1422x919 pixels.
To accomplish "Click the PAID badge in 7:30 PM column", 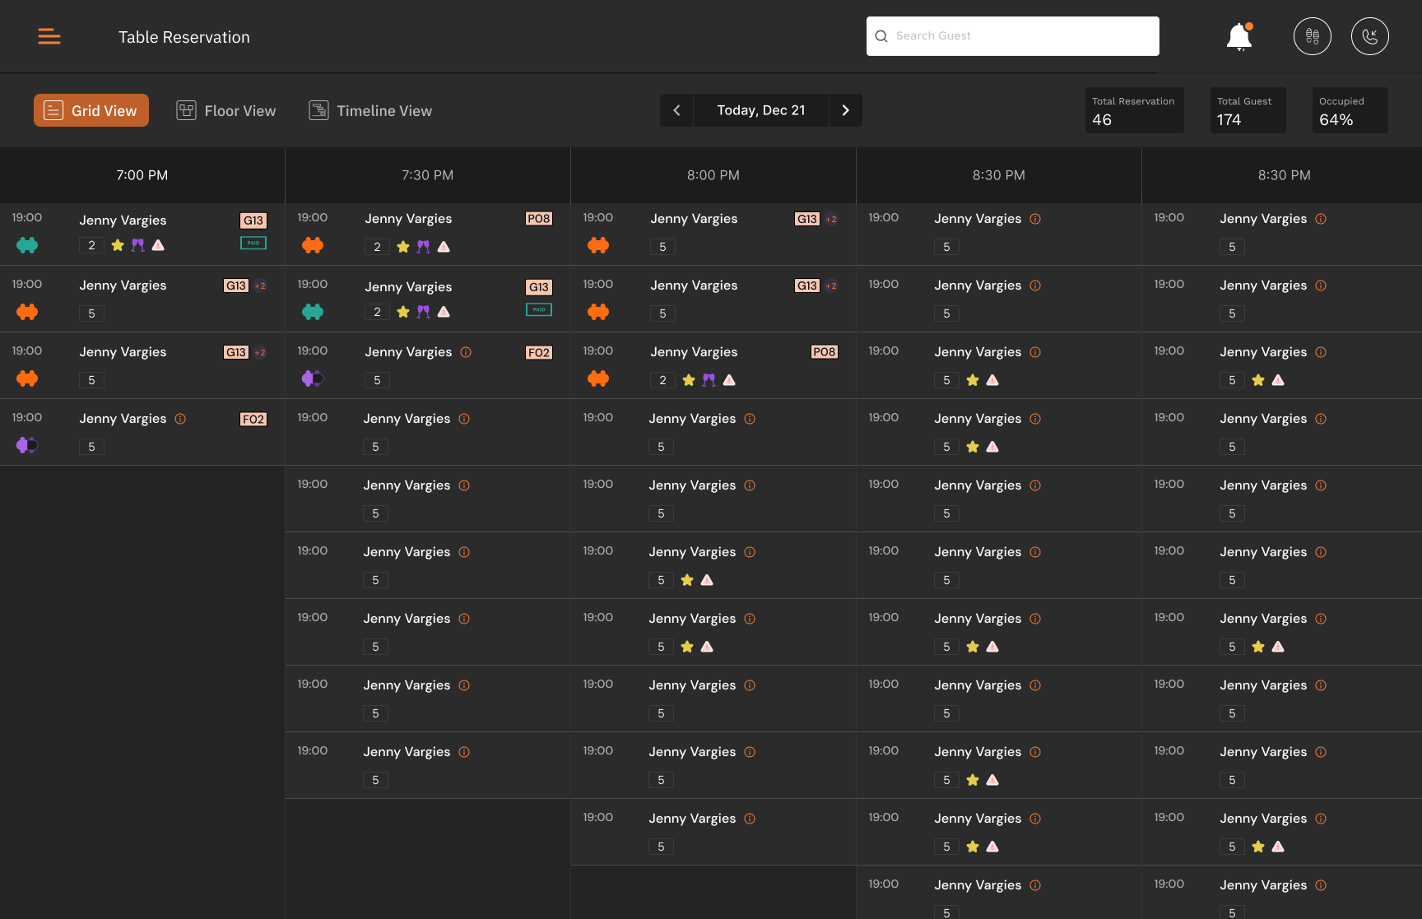I will click(539, 309).
